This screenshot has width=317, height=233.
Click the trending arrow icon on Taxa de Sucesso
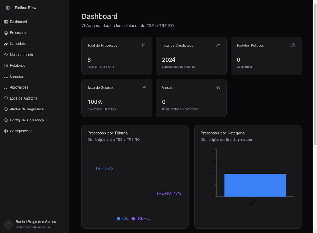coord(143,87)
